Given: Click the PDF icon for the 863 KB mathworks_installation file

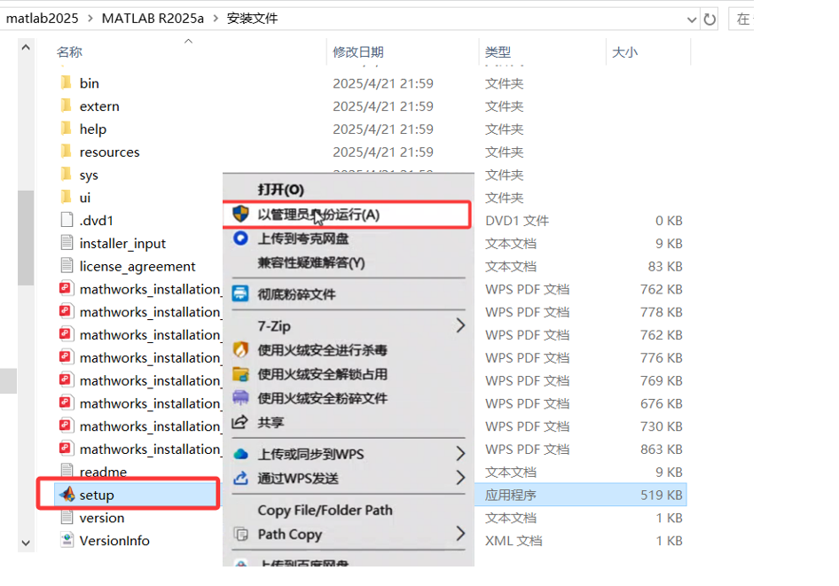Looking at the screenshot, I should coord(66,448).
